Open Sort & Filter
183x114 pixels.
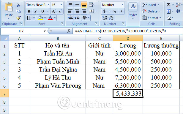pyautogui.click(x=178, y=5)
